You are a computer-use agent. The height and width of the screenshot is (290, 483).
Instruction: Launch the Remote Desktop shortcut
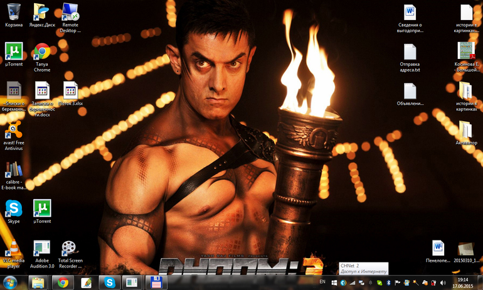point(70,12)
